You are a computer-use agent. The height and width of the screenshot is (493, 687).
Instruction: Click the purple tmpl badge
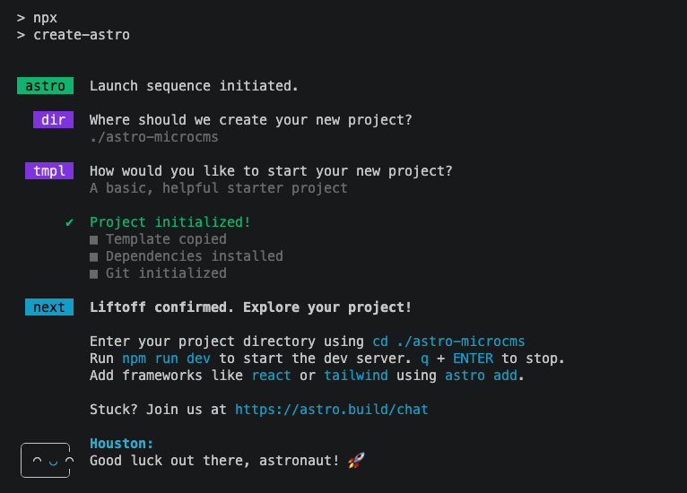pyautogui.click(x=49, y=171)
